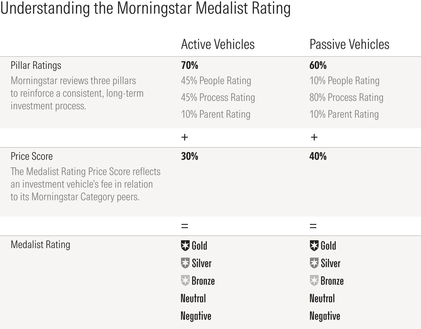Click the Medalist Rating row label
The height and width of the screenshot is (329, 421).
click(40, 245)
